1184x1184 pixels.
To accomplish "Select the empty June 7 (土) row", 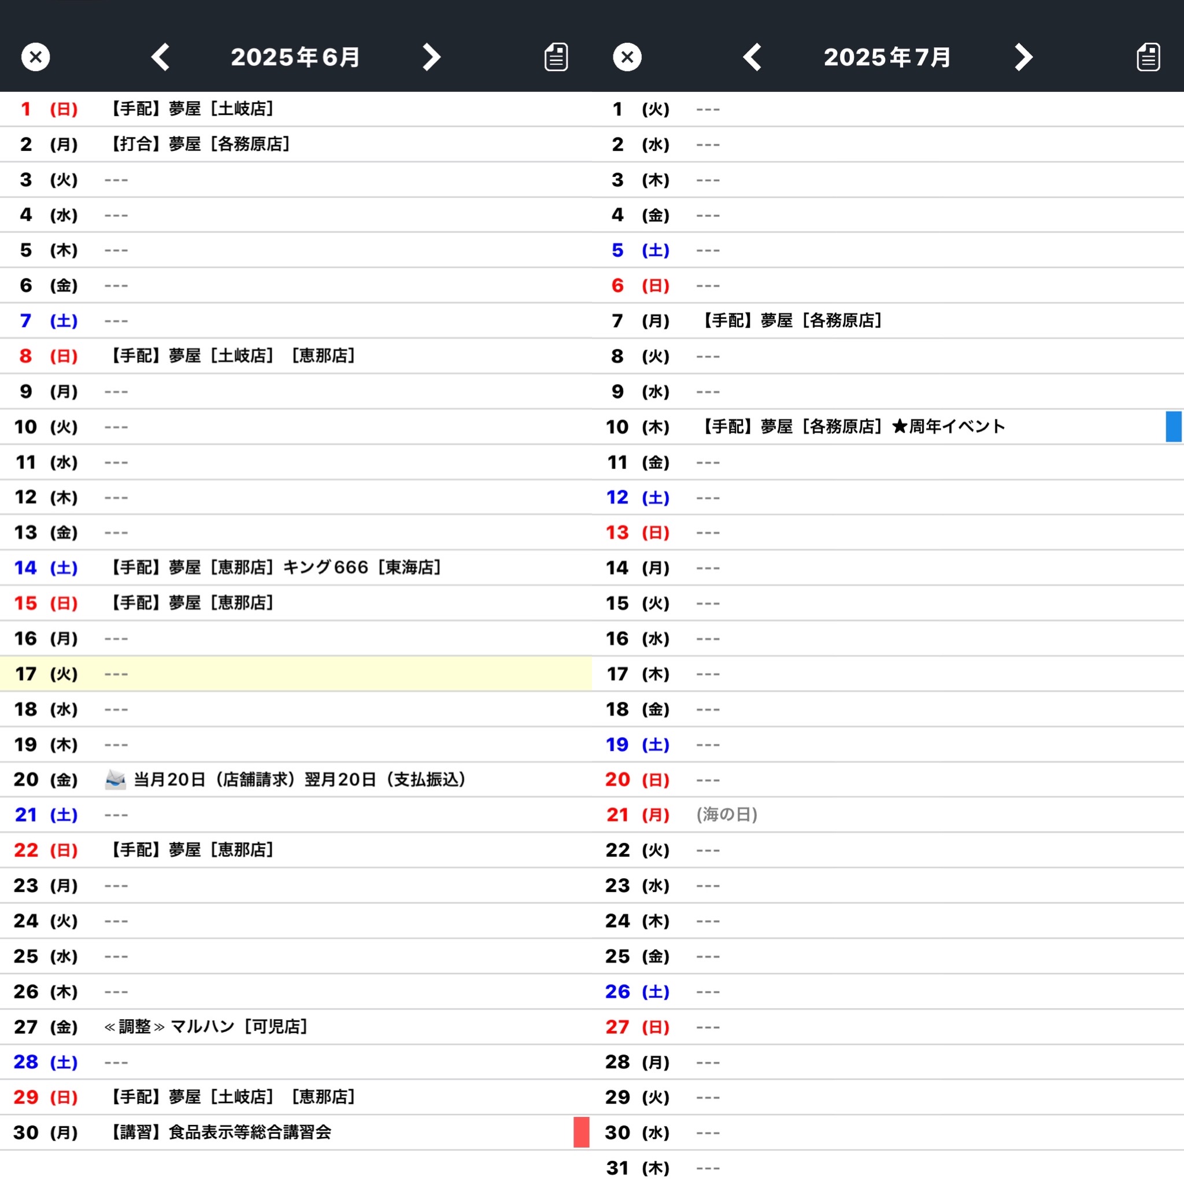I will (x=296, y=320).
